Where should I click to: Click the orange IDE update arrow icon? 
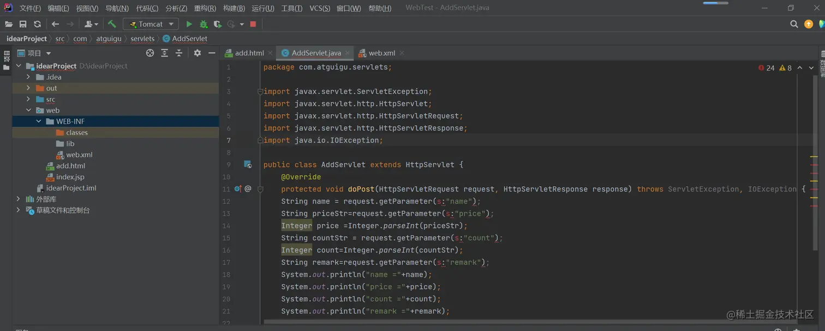point(809,24)
